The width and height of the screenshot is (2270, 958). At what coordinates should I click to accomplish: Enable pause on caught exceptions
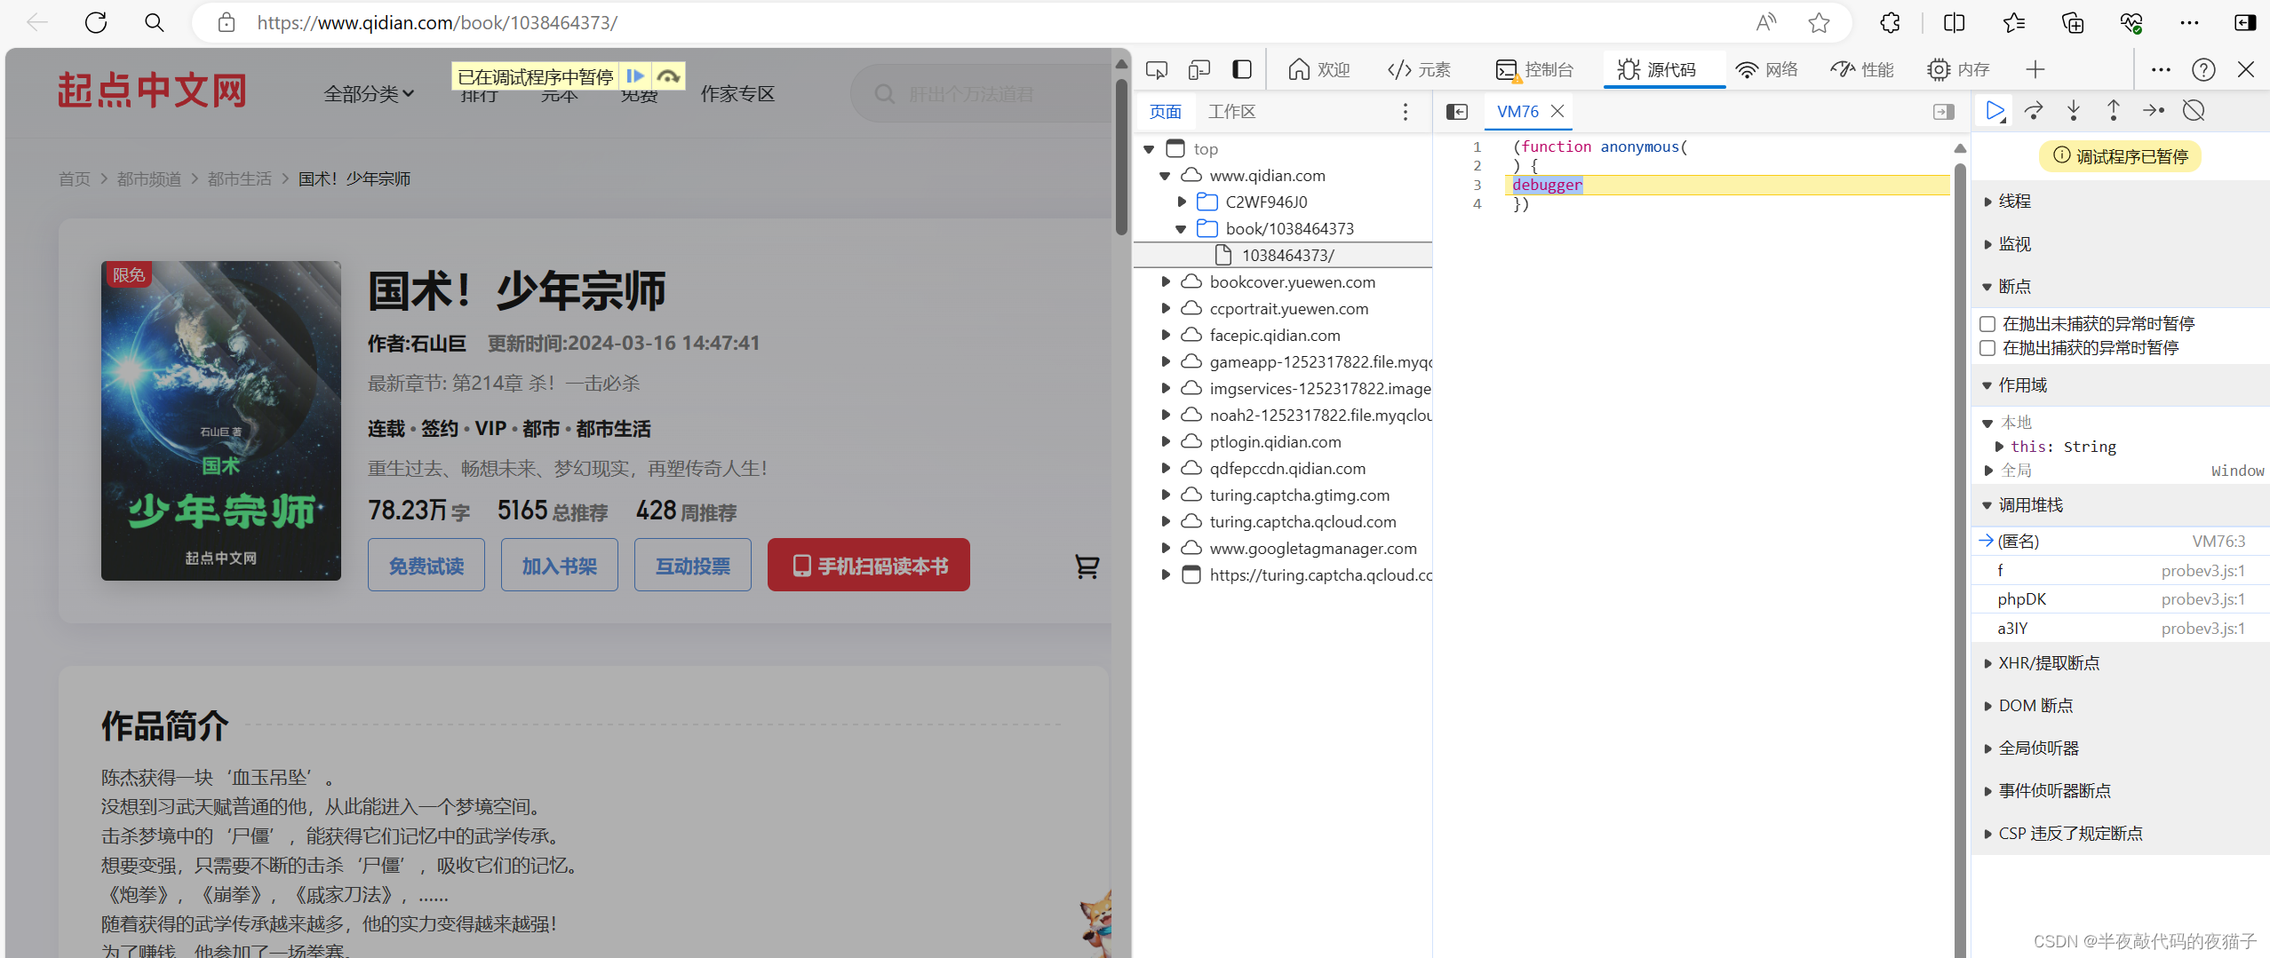pyautogui.click(x=1988, y=348)
